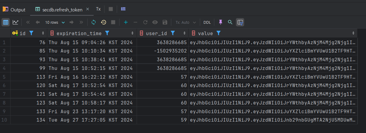366x133 pixels.
Task: Toggle the filter rows panel icon
Action: pos(240,22)
